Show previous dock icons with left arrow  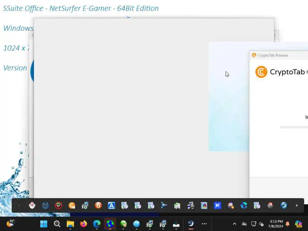pyautogui.click(x=19, y=205)
